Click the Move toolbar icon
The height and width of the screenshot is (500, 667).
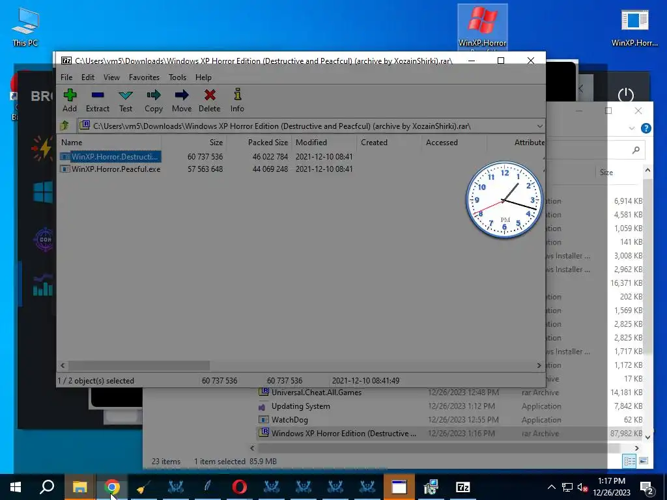pyautogui.click(x=182, y=101)
